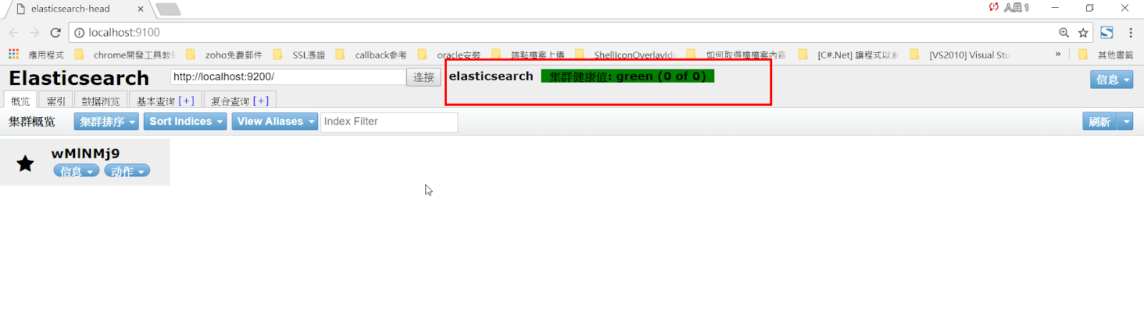Show hidden bookmarks with the chevron
The height and width of the screenshot is (323, 1144).
click(x=1058, y=54)
